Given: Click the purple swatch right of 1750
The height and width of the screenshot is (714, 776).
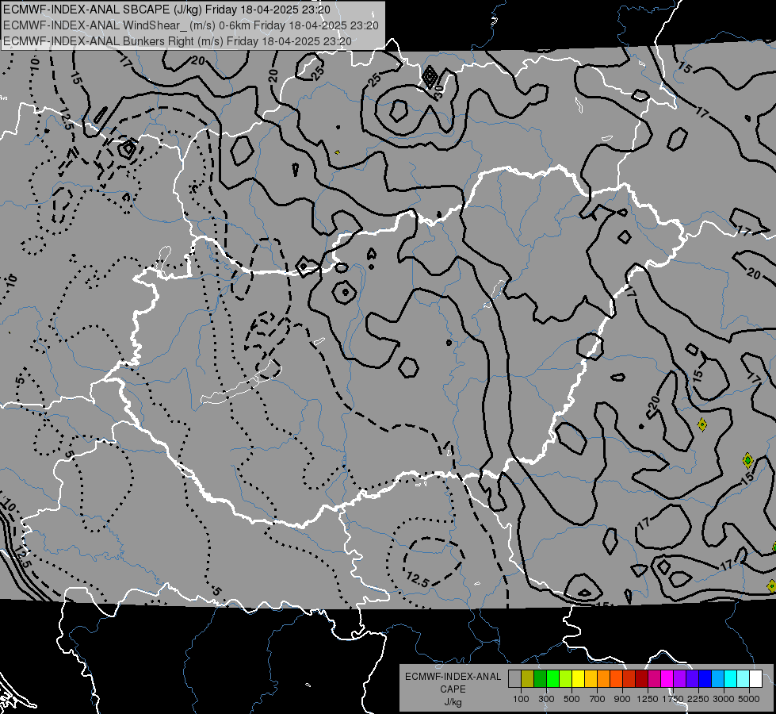Looking at the screenshot, I should pos(680,679).
